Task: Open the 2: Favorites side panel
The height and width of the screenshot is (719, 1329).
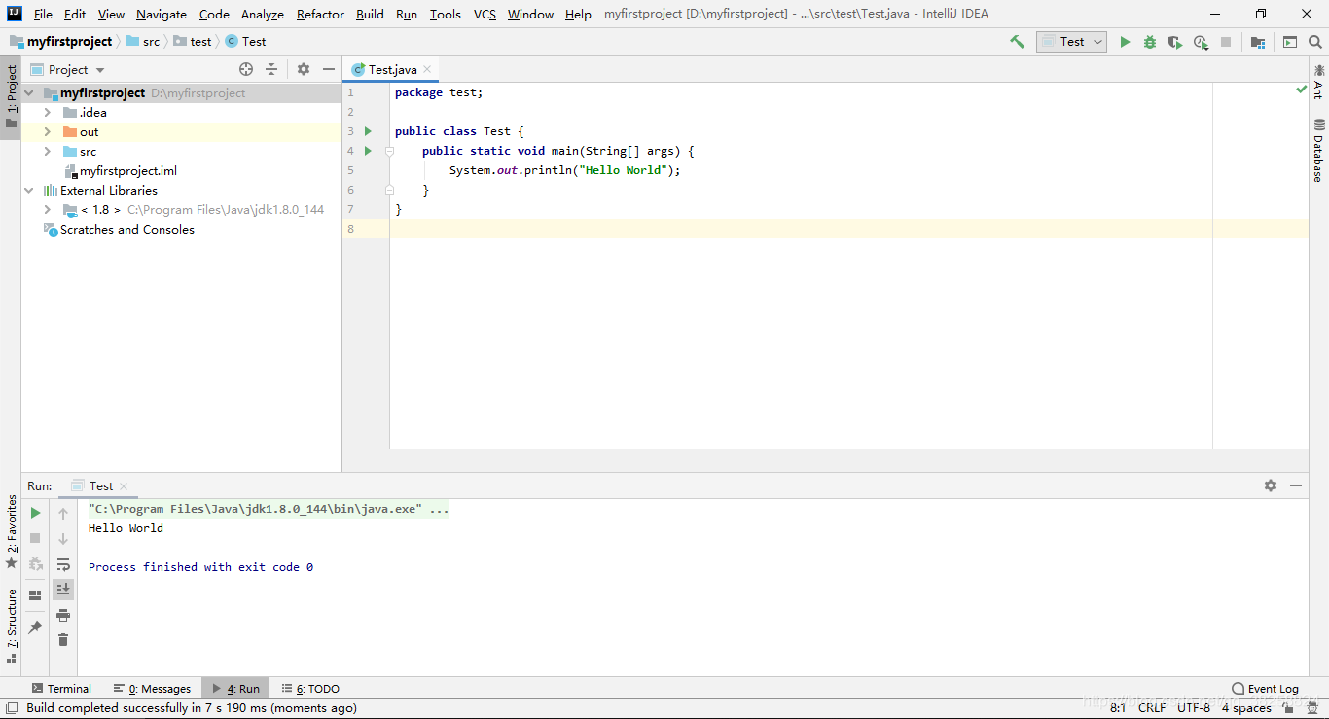Action: (x=12, y=532)
